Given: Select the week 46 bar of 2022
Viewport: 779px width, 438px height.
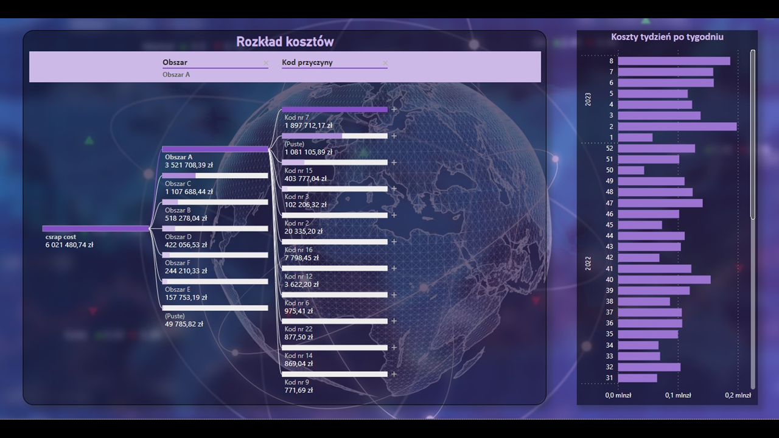Looking at the screenshot, I should click(x=649, y=214).
